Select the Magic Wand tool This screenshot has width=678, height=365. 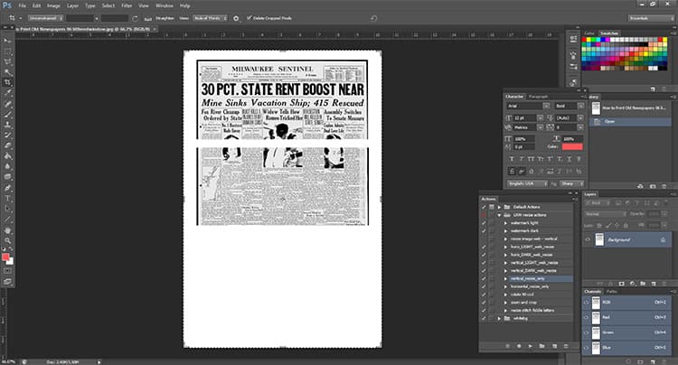[x=7, y=72]
